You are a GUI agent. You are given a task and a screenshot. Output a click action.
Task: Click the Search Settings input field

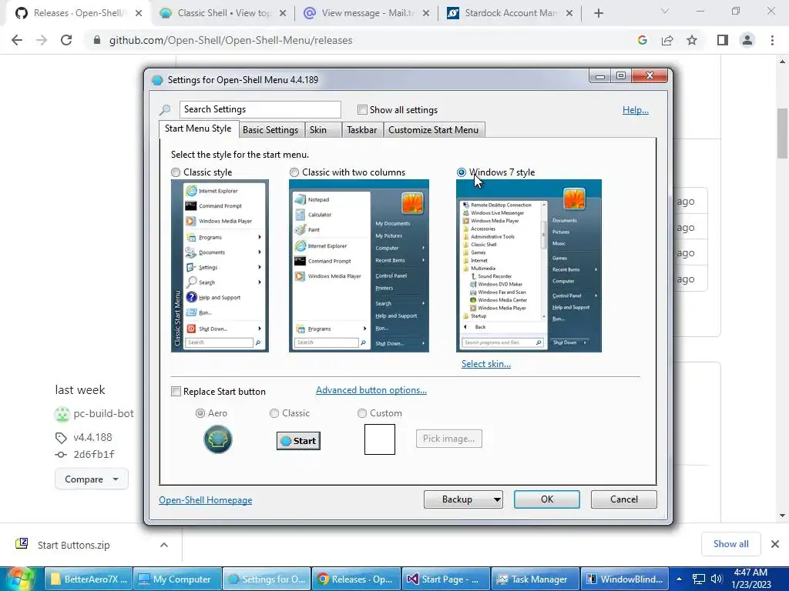tap(260, 109)
